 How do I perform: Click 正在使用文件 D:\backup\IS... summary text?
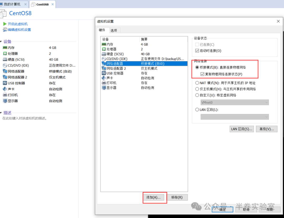coord(163,59)
